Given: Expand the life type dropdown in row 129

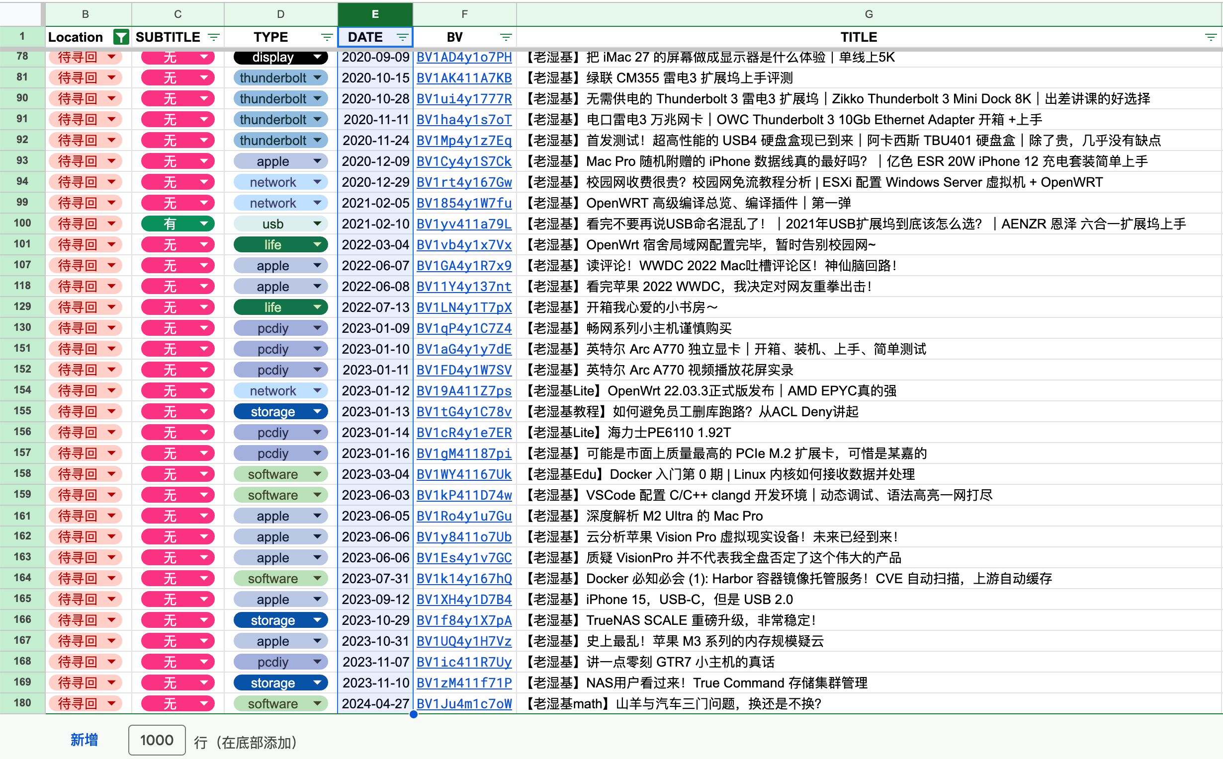Looking at the screenshot, I should pyautogui.click(x=317, y=306).
